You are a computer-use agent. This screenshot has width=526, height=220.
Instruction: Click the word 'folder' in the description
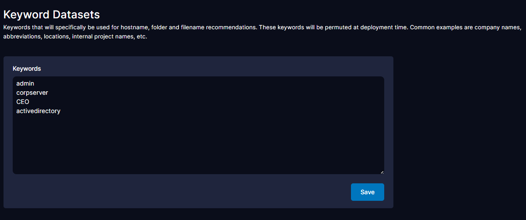pos(160,27)
